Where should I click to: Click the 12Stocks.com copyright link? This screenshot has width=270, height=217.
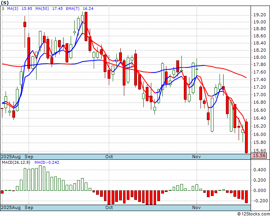pyautogui.click(x=253, y=214)
